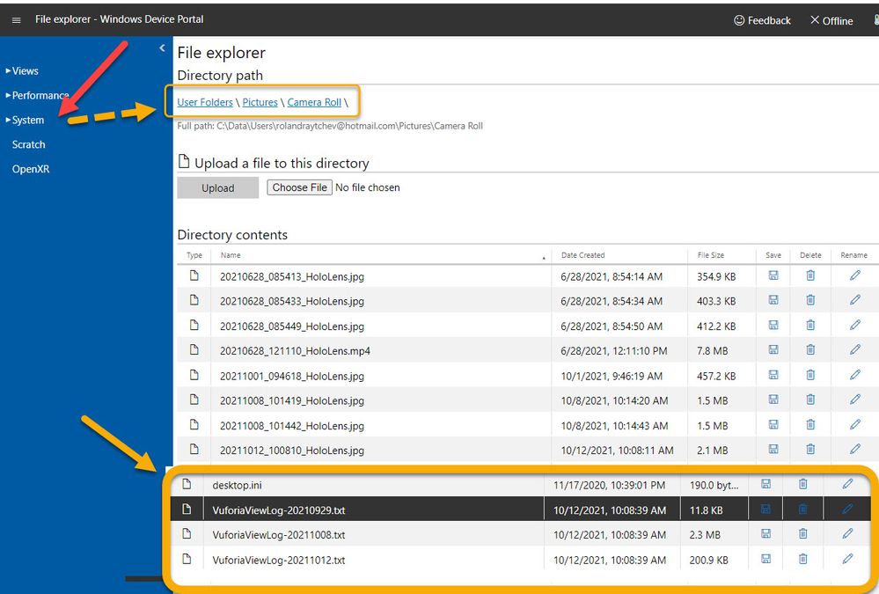The width and height of the screenshot is (879, 594).
Task: Click trash icon for 20211001_094618_HoloLens.jpg
Action: pyautogui.click(x=810, y=376)
